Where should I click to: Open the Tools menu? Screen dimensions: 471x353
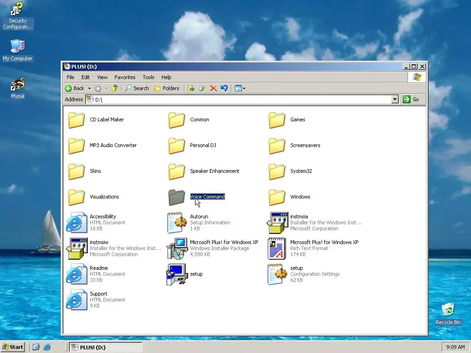149,77
